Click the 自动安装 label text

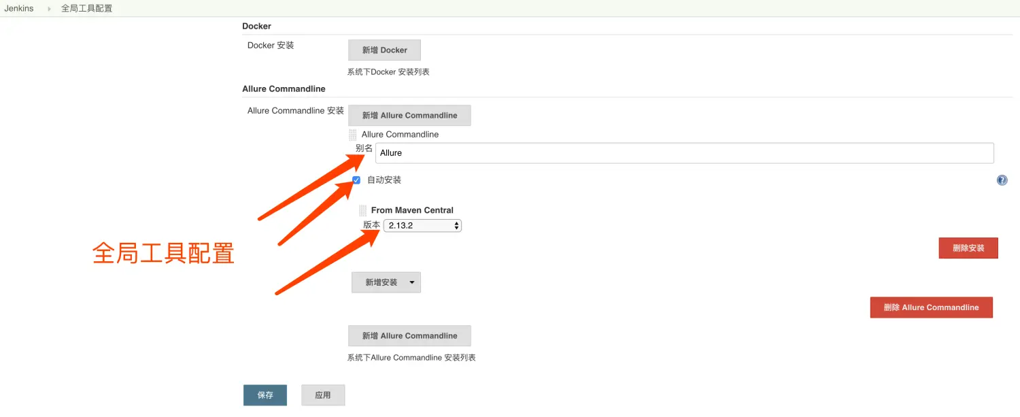[384, 180]
